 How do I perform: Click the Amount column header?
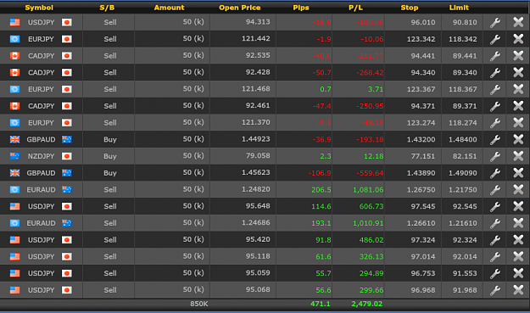coord(169,8)
